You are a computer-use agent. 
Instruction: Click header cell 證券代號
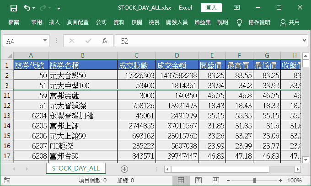point(31,65)
